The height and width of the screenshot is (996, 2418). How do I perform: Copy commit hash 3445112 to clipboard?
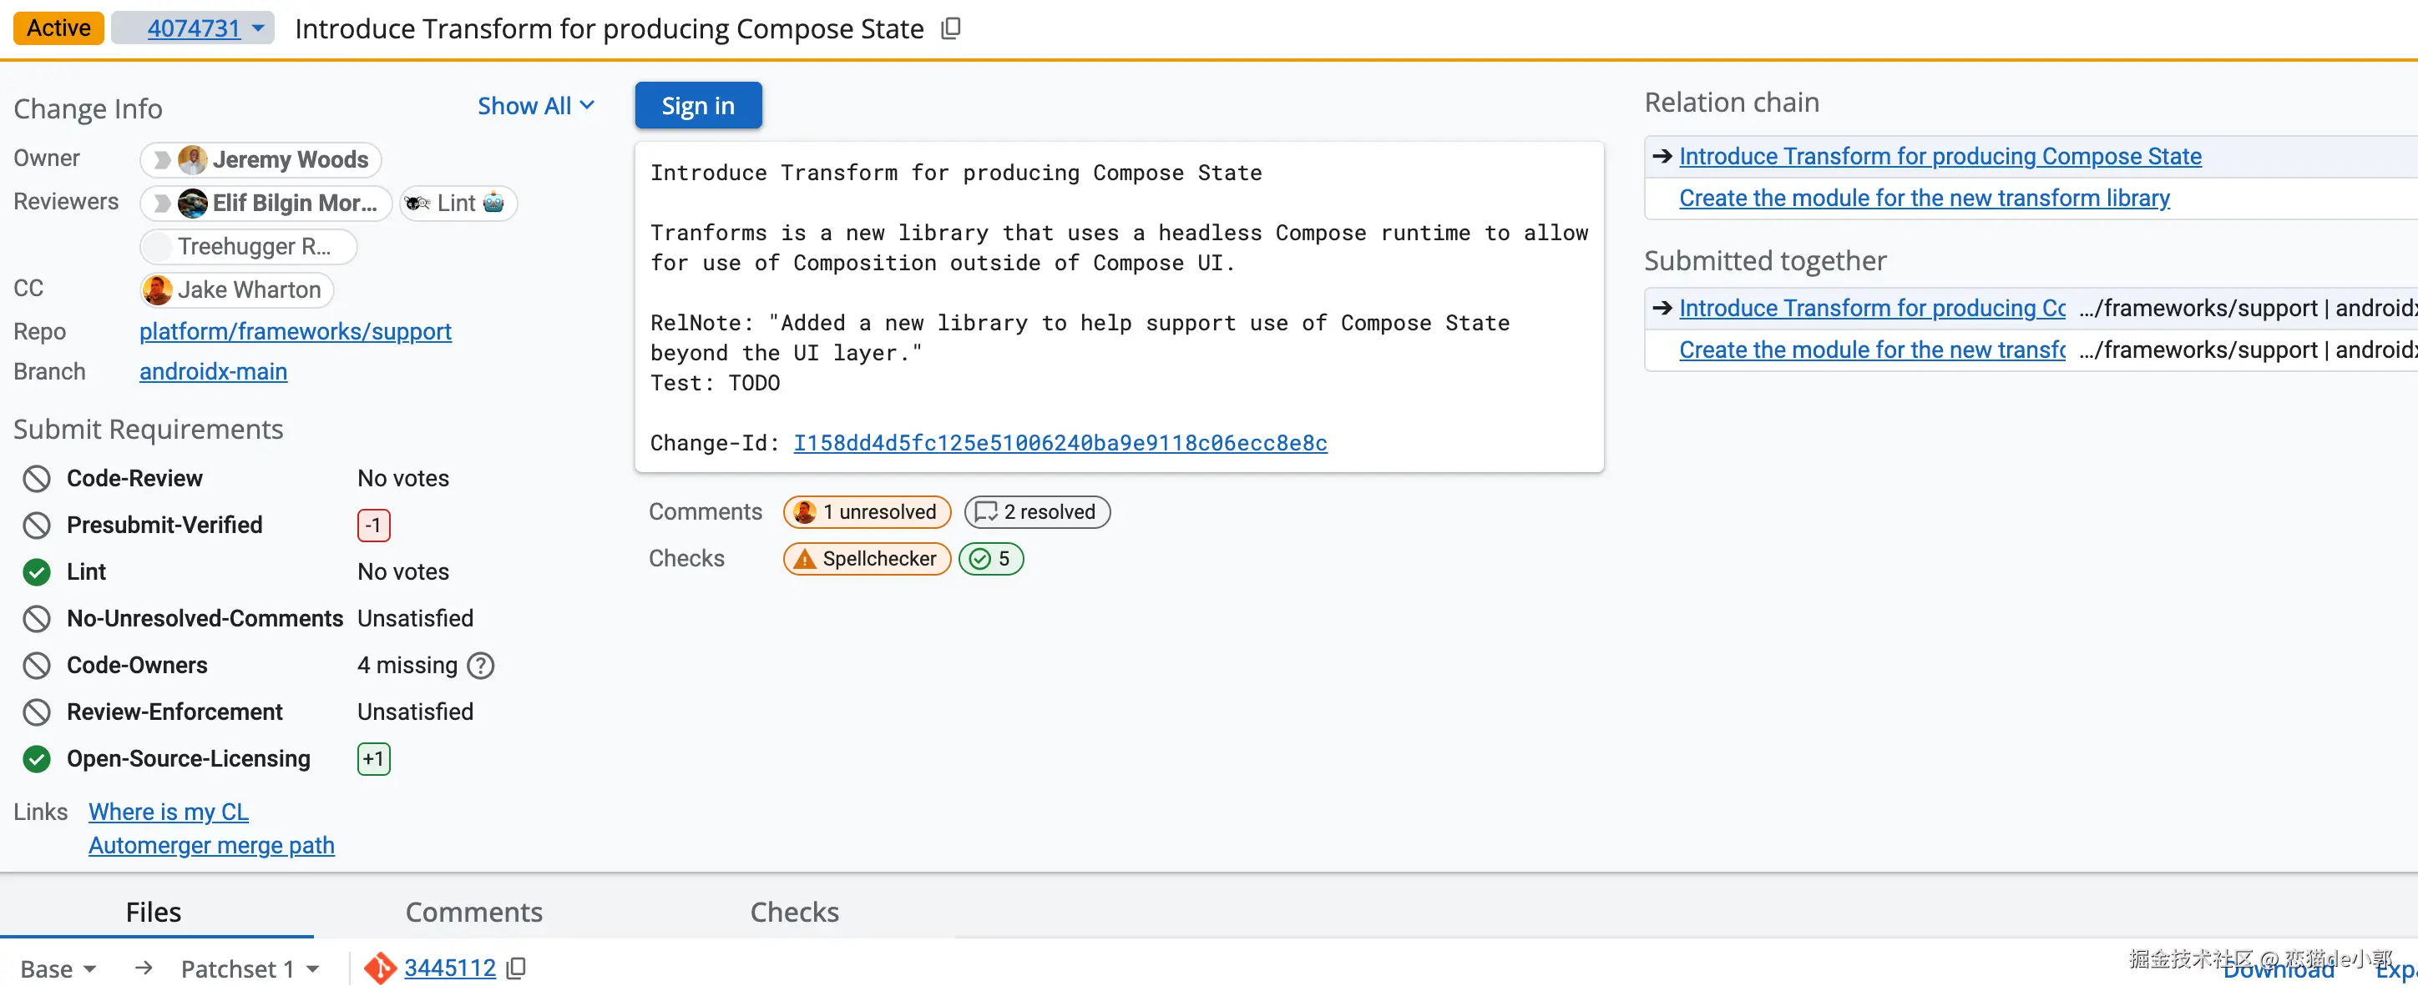(x=516, y=968)
